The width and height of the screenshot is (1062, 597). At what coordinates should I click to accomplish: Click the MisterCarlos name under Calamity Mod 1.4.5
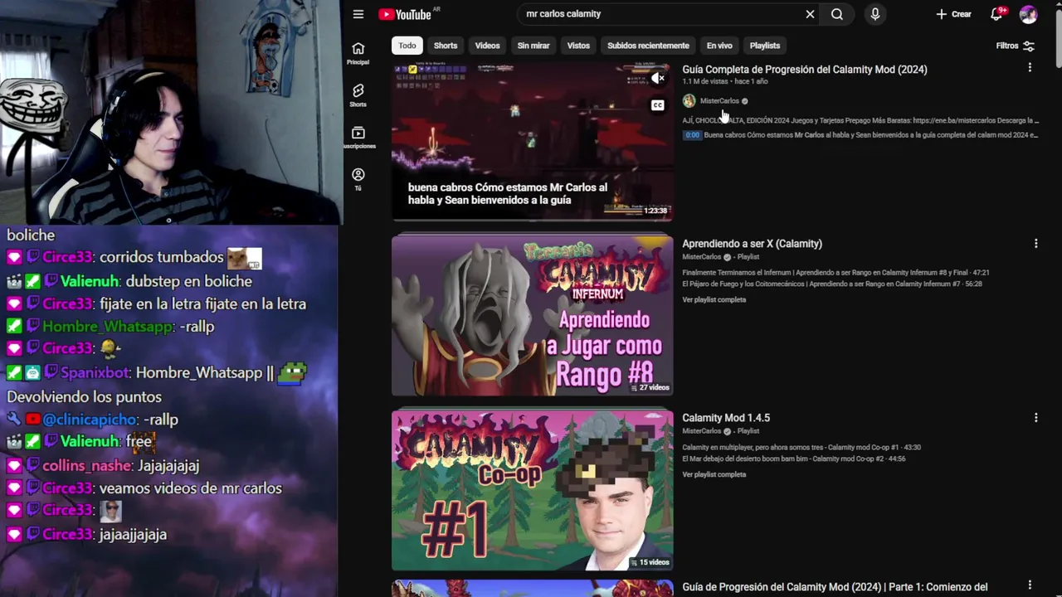702,431
